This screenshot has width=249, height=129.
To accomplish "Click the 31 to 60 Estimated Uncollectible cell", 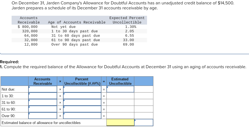I will coord(120,102).
